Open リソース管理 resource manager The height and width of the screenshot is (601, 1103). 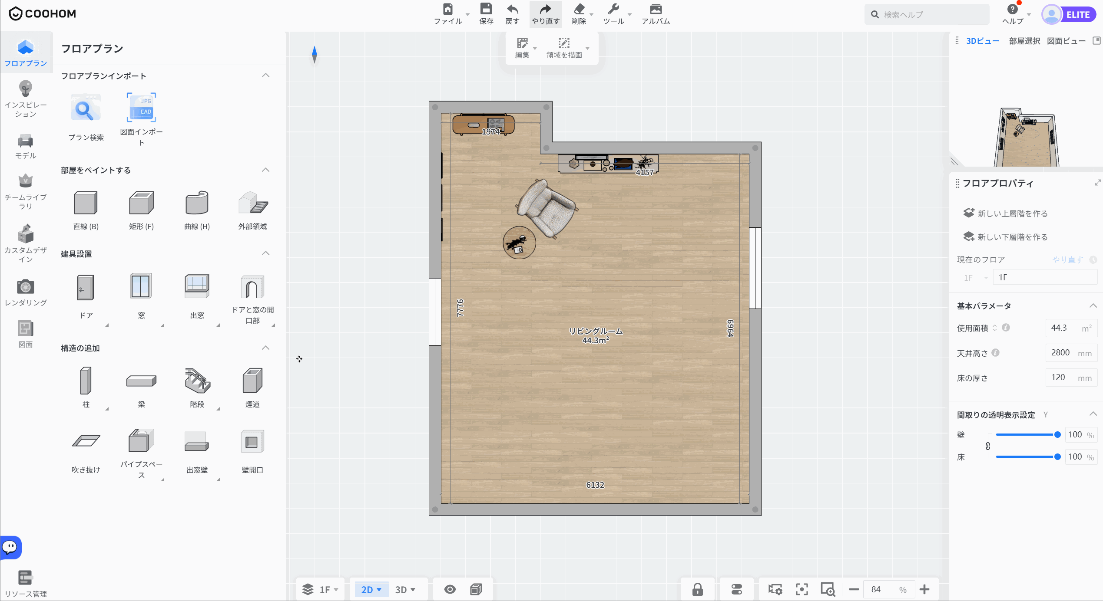click(x=26, y=583)
